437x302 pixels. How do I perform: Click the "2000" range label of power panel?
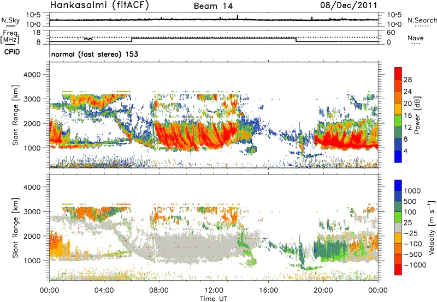coord(32,123)
